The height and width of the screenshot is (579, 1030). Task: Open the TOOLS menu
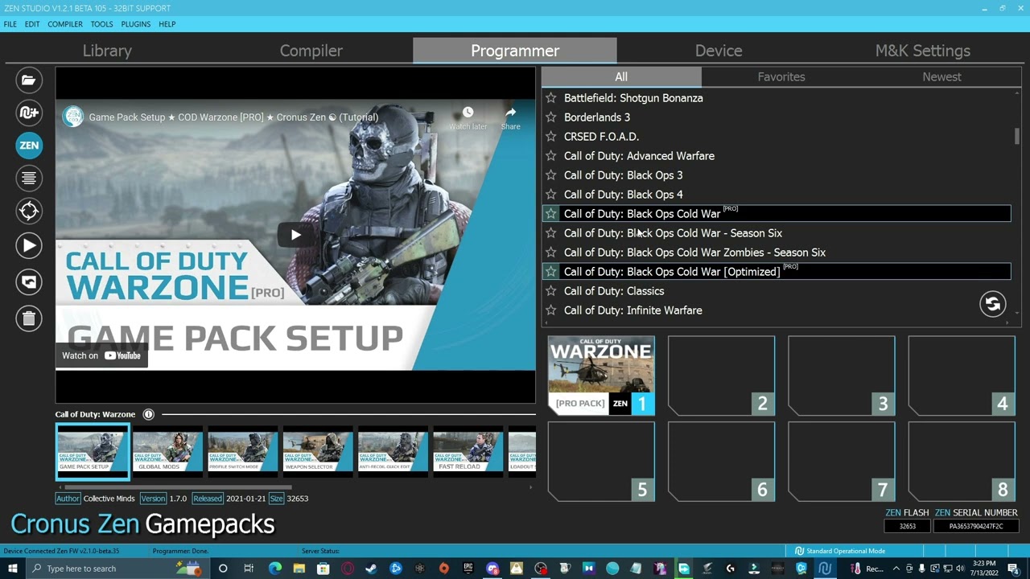click(101, 24)
